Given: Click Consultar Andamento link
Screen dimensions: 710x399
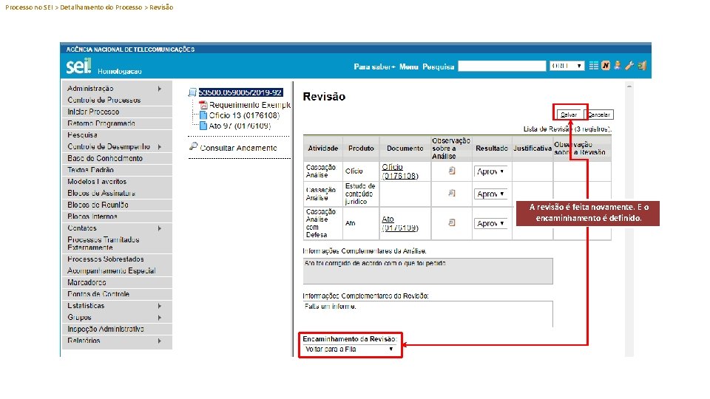Looking at the screenshot, I should coord(238,148).
